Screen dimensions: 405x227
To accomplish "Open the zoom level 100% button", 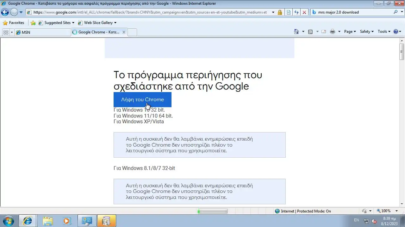I will click(x=383, y=211).
